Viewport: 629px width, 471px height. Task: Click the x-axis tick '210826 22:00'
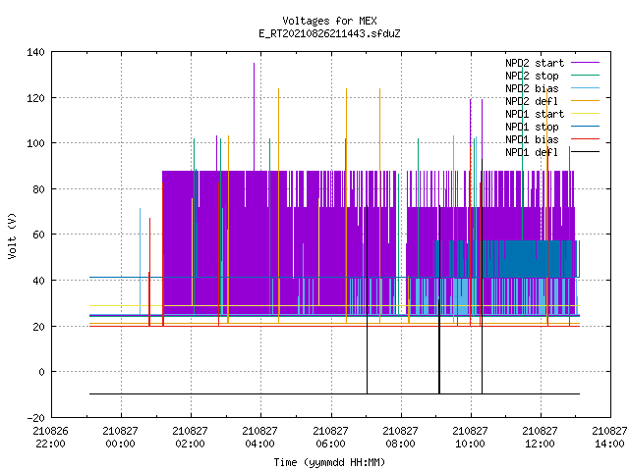tap(50, 438)
